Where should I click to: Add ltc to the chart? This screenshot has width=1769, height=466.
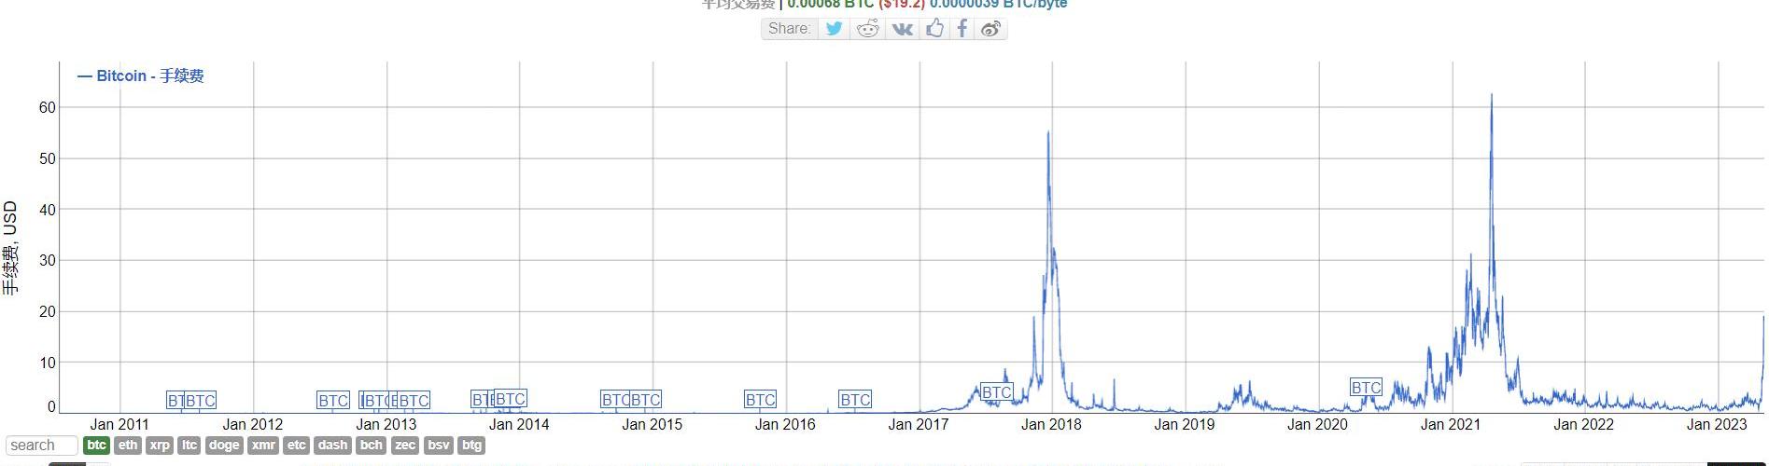click(x=190, y=445)
